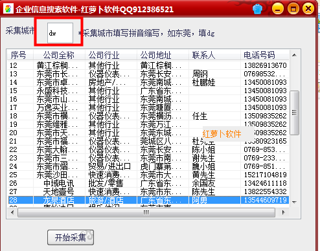Select phone 0769-233 in row 23
320x251 pixels.
click(x=264, y=158)
